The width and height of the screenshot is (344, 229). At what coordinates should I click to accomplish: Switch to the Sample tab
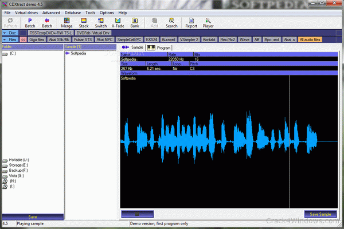coord(132,48)
